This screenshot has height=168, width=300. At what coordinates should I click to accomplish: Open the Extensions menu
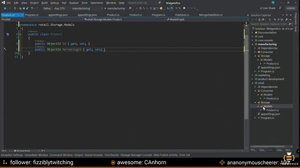click(97, 3)
